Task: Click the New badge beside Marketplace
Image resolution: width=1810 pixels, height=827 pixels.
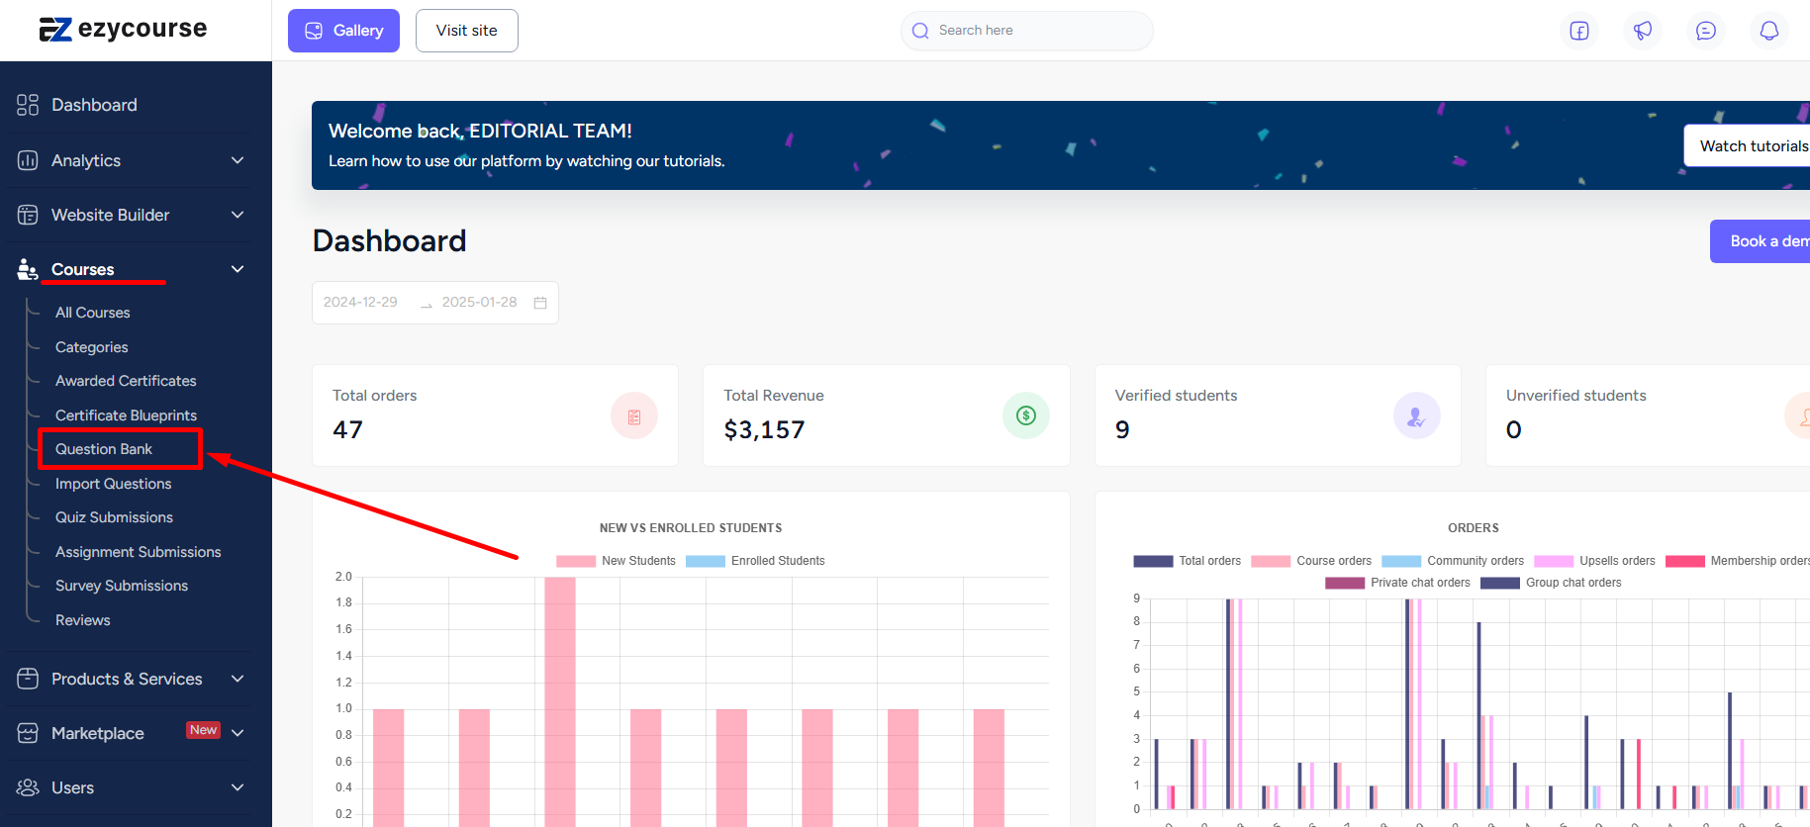Action: 203,730
